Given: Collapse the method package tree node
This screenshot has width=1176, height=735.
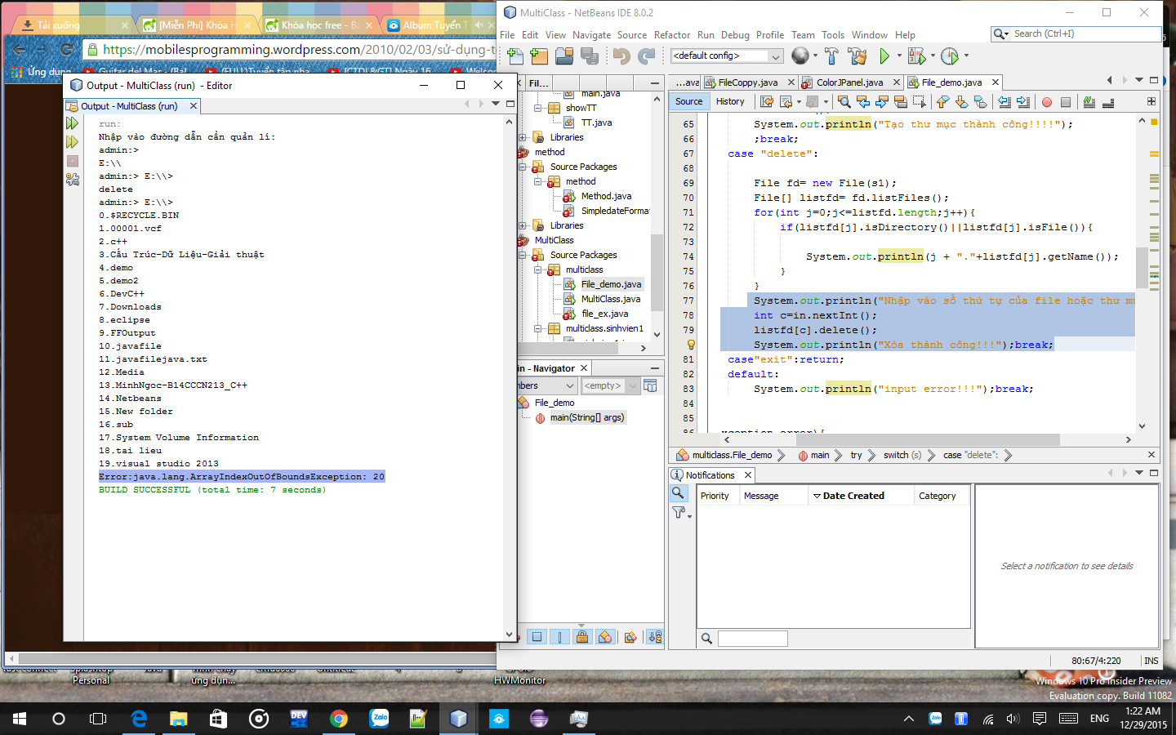Looking at the screenshot, I should [x=538, y=181].
